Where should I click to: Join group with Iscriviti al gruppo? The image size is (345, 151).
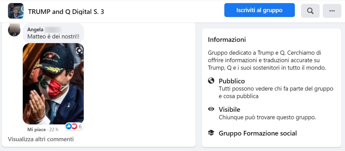click(x=260, y=10)
